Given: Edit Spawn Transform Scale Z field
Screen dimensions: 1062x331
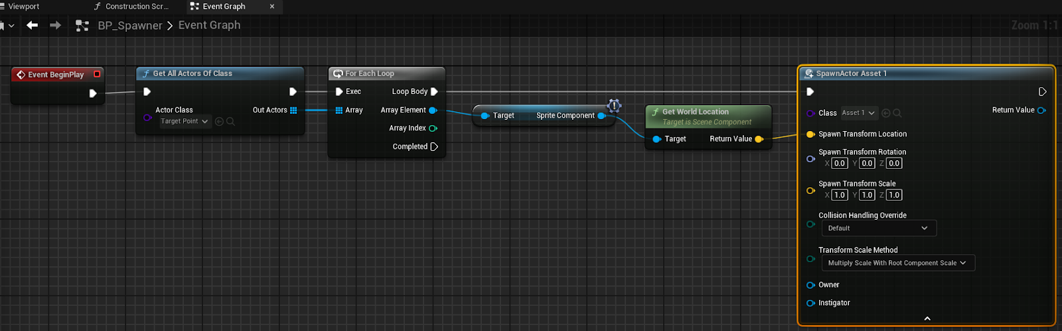Looking at the screenshot, I should click(894, 195).
